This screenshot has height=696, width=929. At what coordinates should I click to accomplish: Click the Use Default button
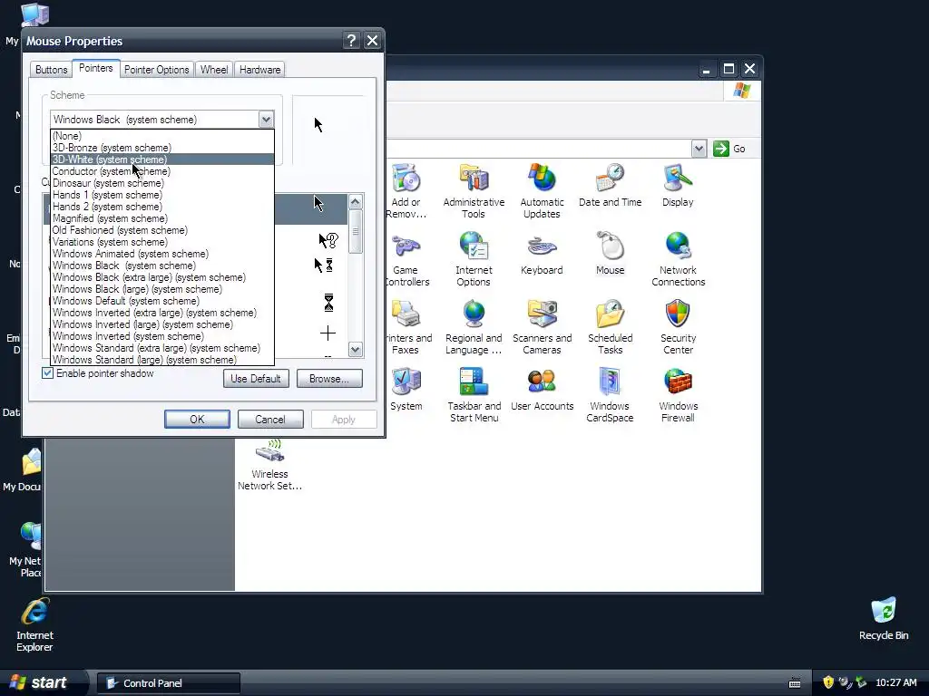coord(256,379)
